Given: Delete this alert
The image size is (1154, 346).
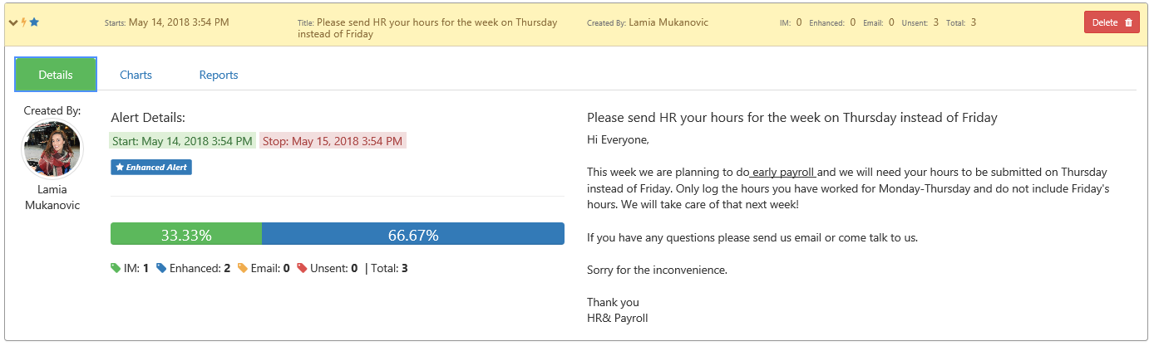Looking at the screenshot, I should click(1112, 22).
